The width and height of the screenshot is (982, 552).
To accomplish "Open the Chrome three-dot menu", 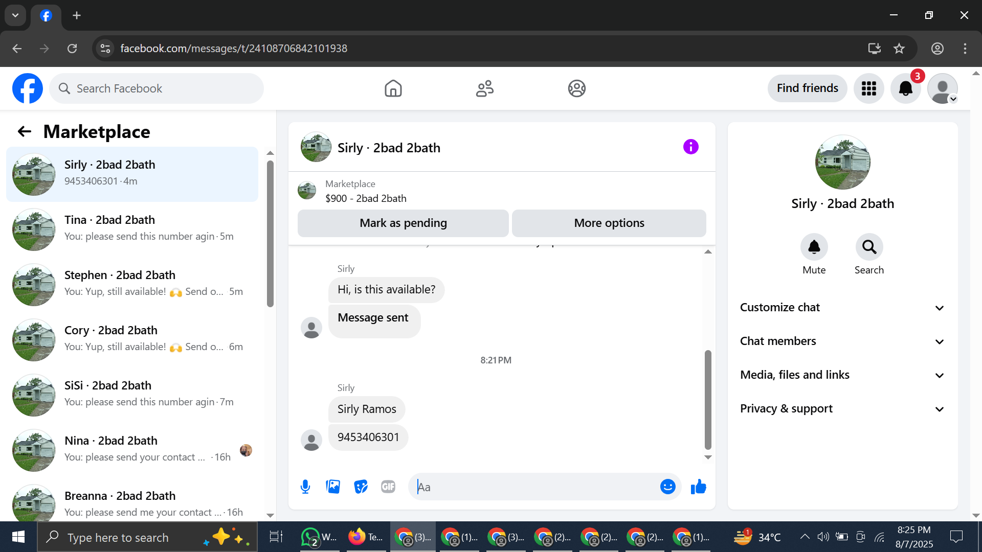I will point(965,49).
